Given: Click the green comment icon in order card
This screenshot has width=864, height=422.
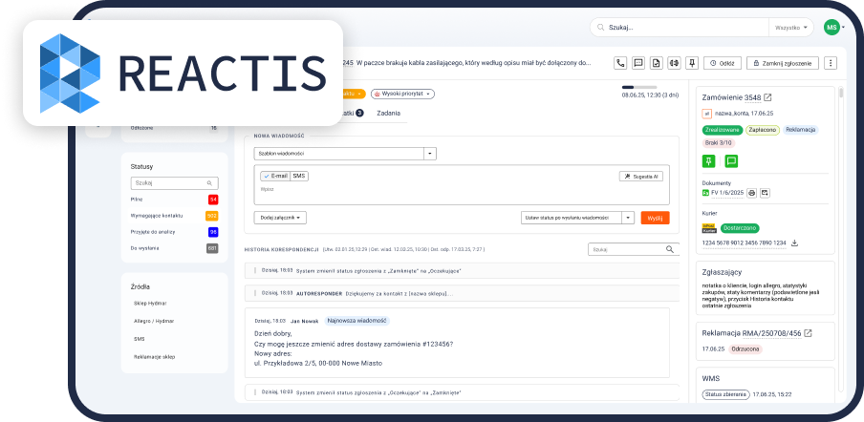Looking at the screenshot, I should pyautogui.click(x=731, y=161).
